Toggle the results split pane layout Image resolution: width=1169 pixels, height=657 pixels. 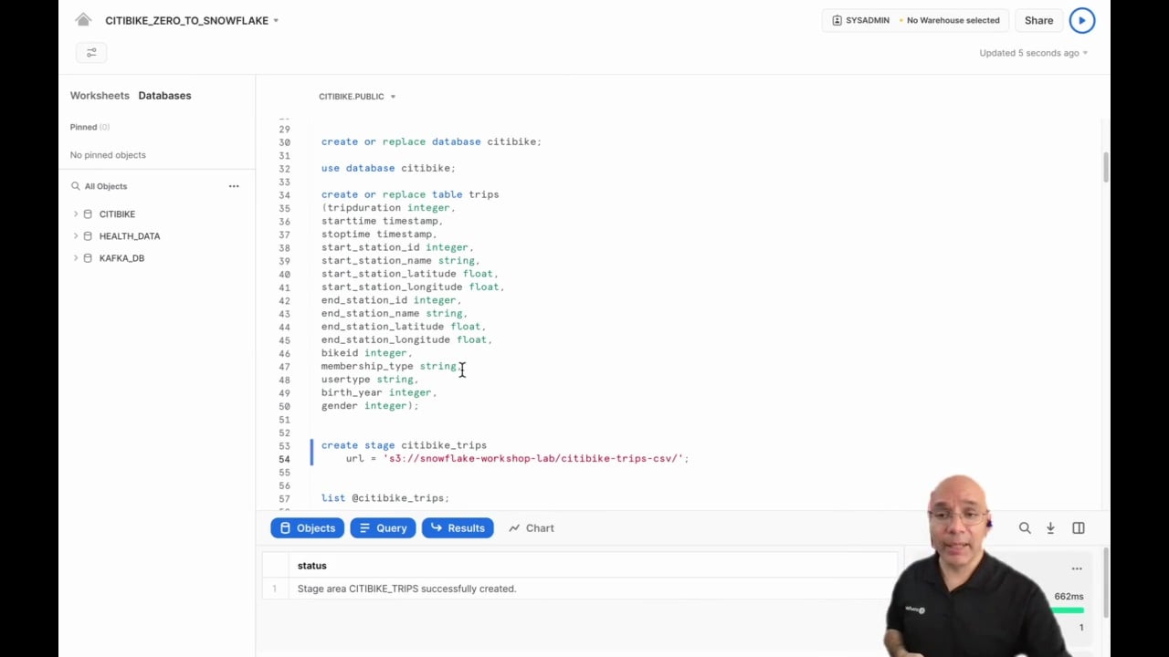click(1079, 528)
